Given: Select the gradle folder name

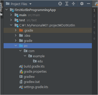Looking at the screenshot, I should [28, 41].
